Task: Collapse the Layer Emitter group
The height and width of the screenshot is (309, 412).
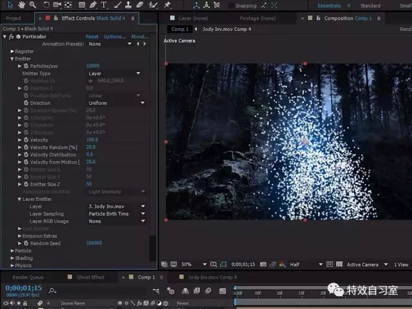Action: (x=19, y=199)
